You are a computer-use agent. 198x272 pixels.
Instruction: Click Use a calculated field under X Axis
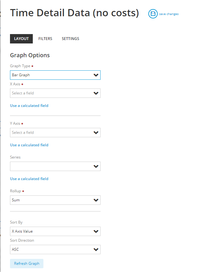[29, 106]
